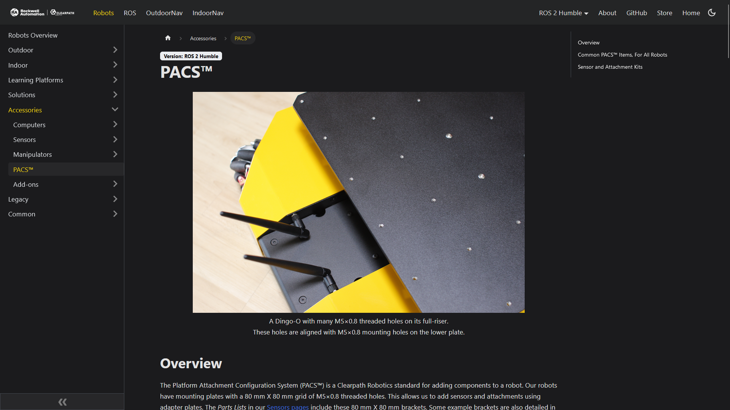This screenshot has height=410, width=730.
Task: Expand the Outdoor section chevron
Action: [x=114, y=50]
